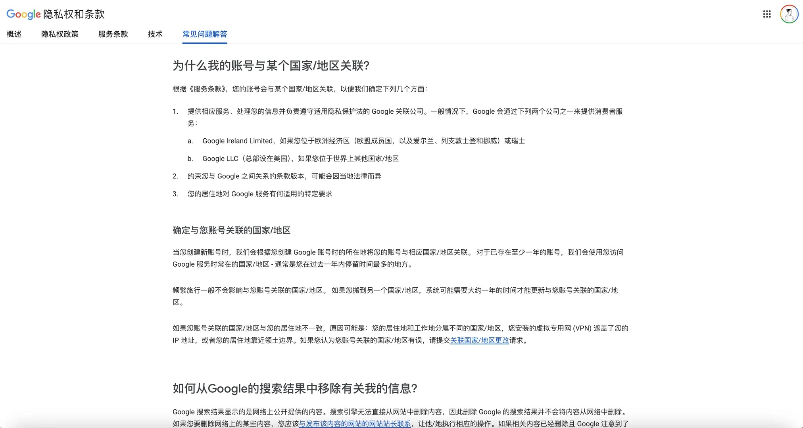The width and height of the screenshot is (803, 428).
Task: Switch to the 技术 tab
Action: (x=155, y=34)
